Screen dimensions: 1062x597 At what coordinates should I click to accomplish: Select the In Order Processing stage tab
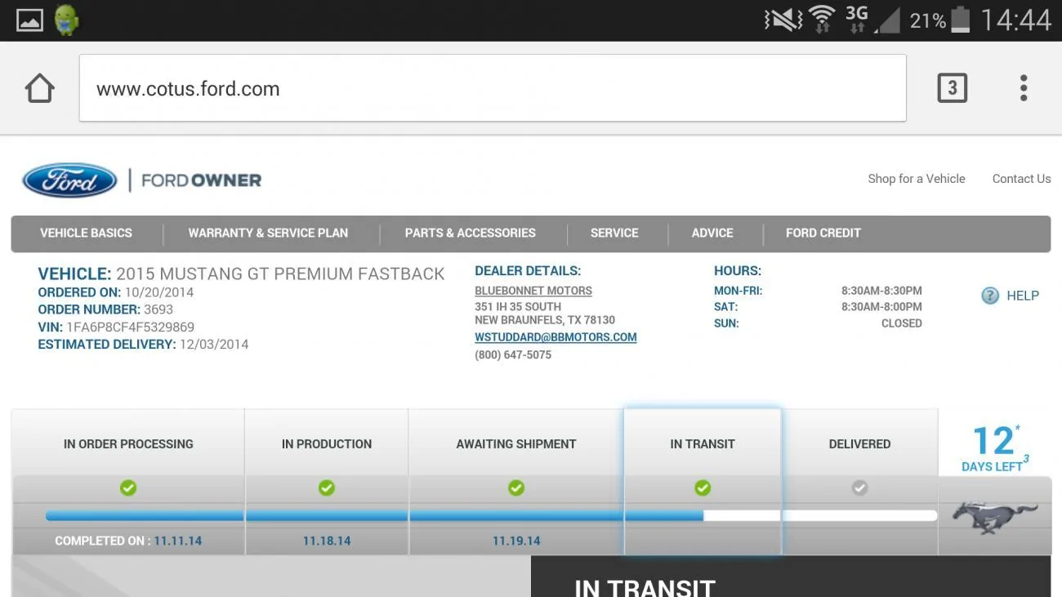click(128, 443)
